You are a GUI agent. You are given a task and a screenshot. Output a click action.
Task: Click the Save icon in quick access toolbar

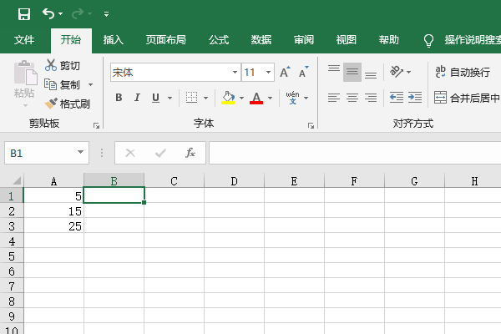click(x=23, y=14)
